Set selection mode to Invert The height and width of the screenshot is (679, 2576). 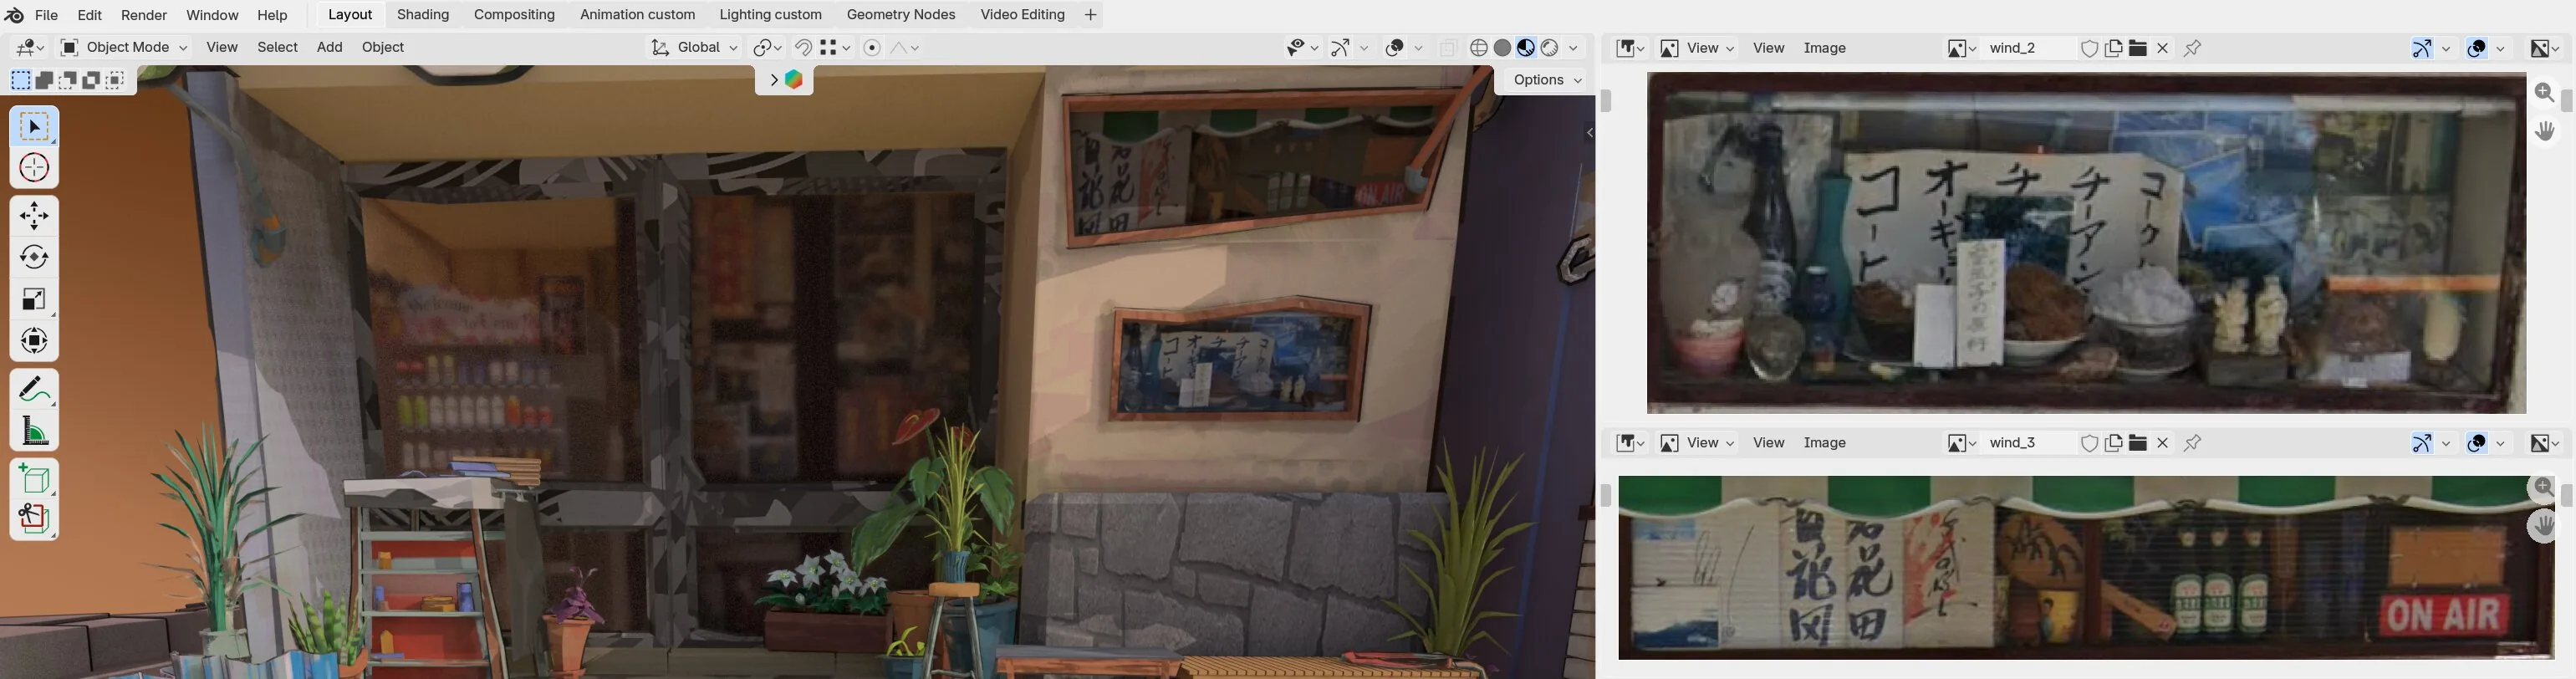(91, 80)
